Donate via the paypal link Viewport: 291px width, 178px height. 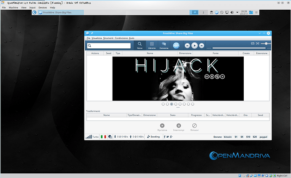[263, 137]
